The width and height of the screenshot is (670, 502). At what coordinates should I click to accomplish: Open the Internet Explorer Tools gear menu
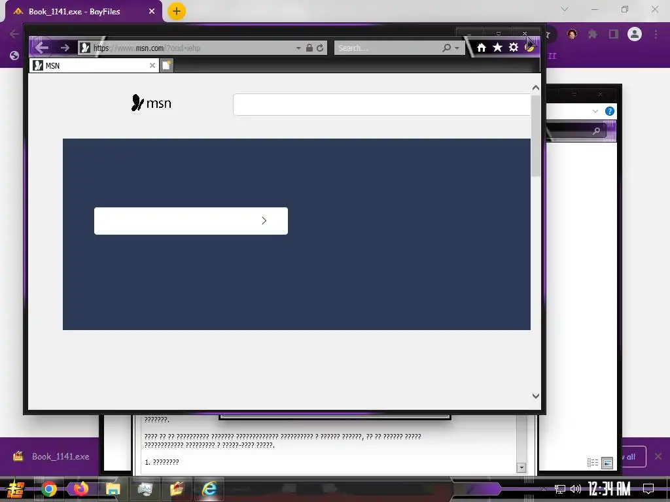point(514,47)
